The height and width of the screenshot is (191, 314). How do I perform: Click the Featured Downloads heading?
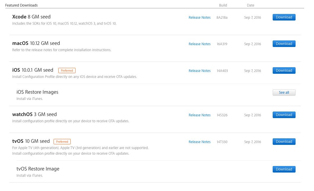pos(21,5)
